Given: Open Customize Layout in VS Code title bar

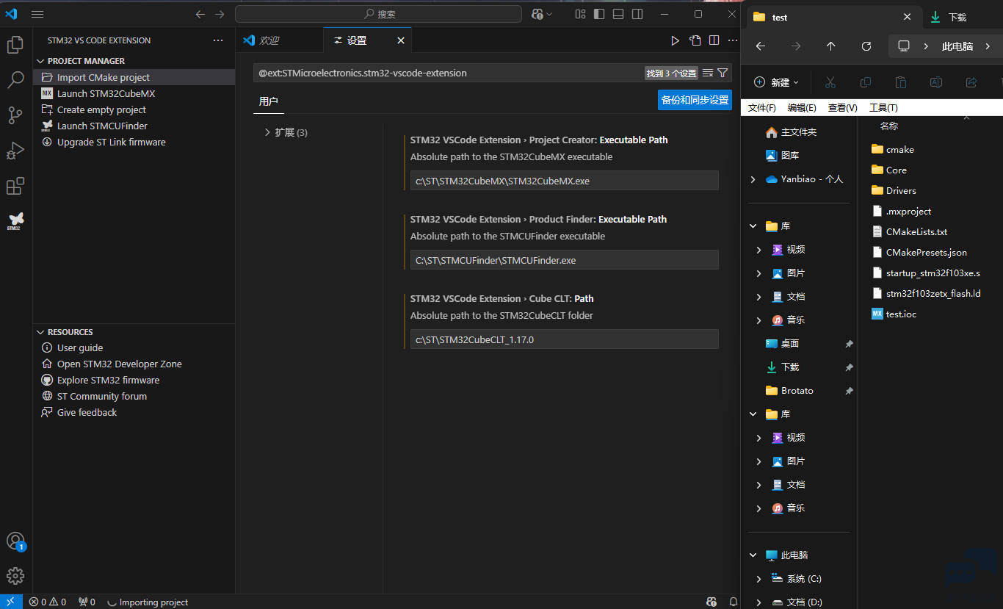Looking at the screenshot, I should (x=580, y=14).
